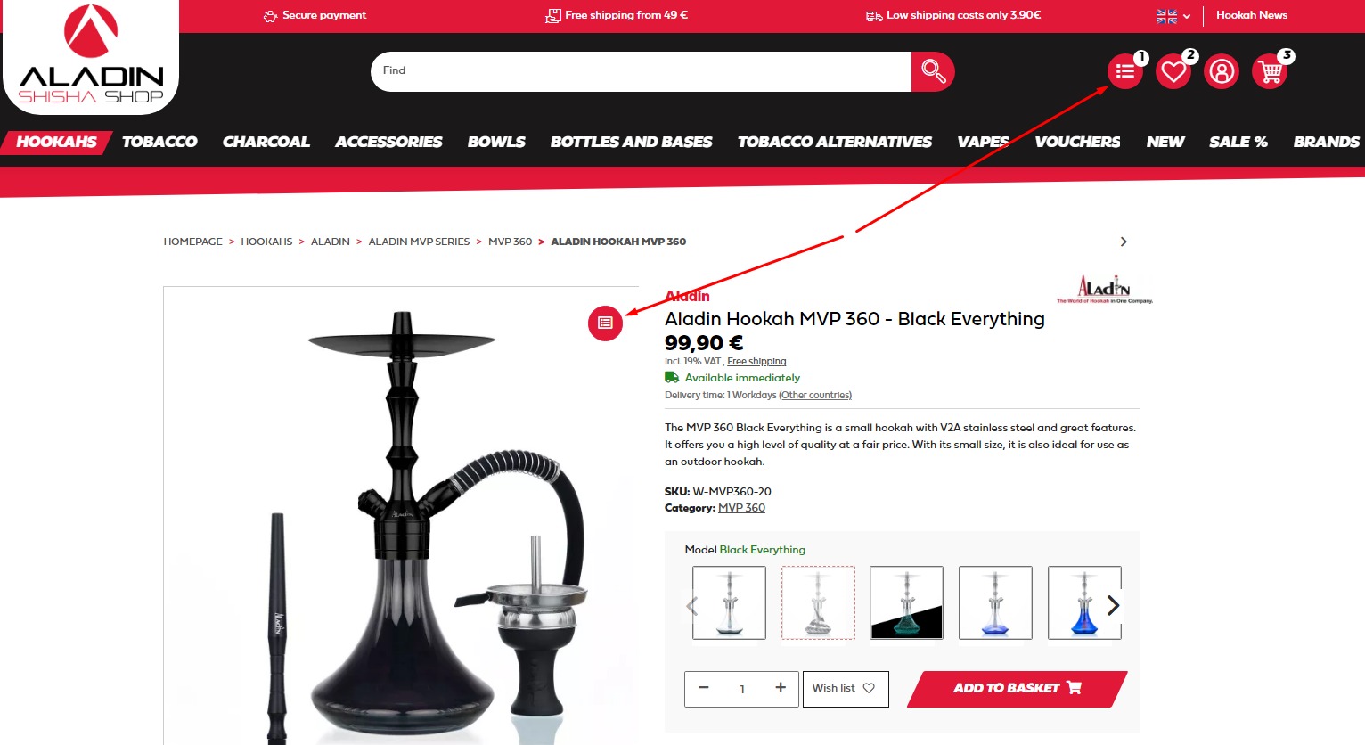
Task: Open the TOBACCO menu
Action: [x=159, y=142]
